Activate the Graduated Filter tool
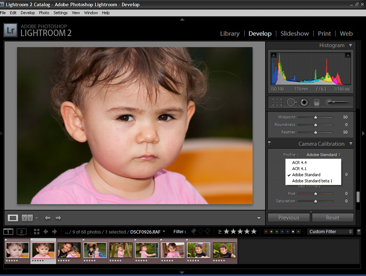 tap(316, 102)
